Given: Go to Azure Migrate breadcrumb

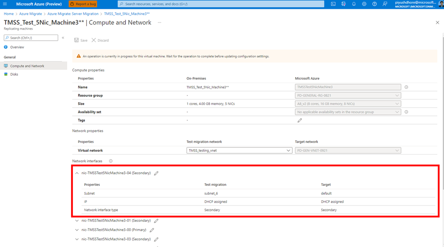Looking at the screenshot, I should (31, 14).
